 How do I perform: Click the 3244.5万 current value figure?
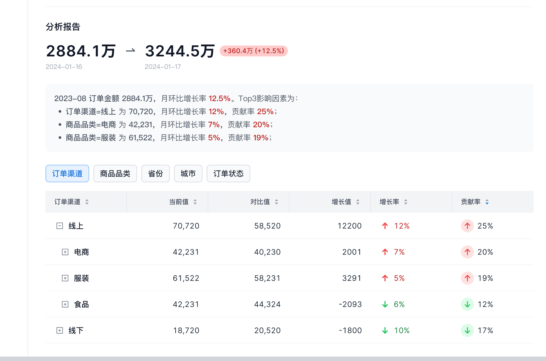pyautogui.click(x=180, y=51)
